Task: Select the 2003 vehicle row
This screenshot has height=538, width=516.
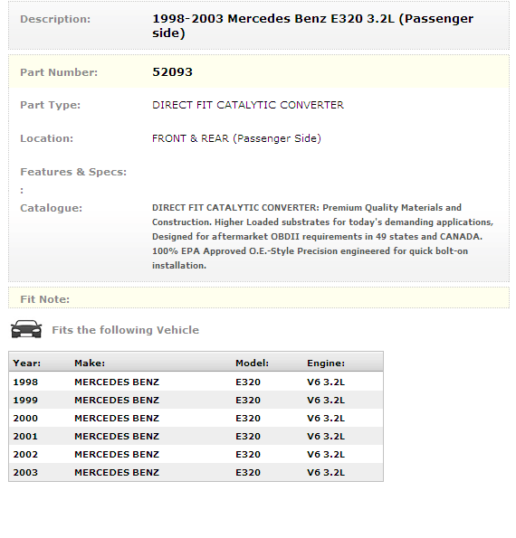Action: pyautogui.click(x=196, y=472)
